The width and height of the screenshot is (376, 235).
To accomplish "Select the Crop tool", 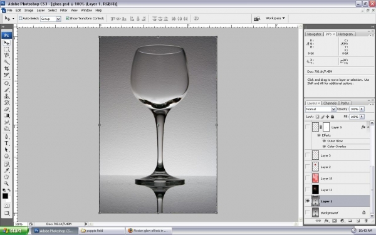I will [x=6, y=68].
